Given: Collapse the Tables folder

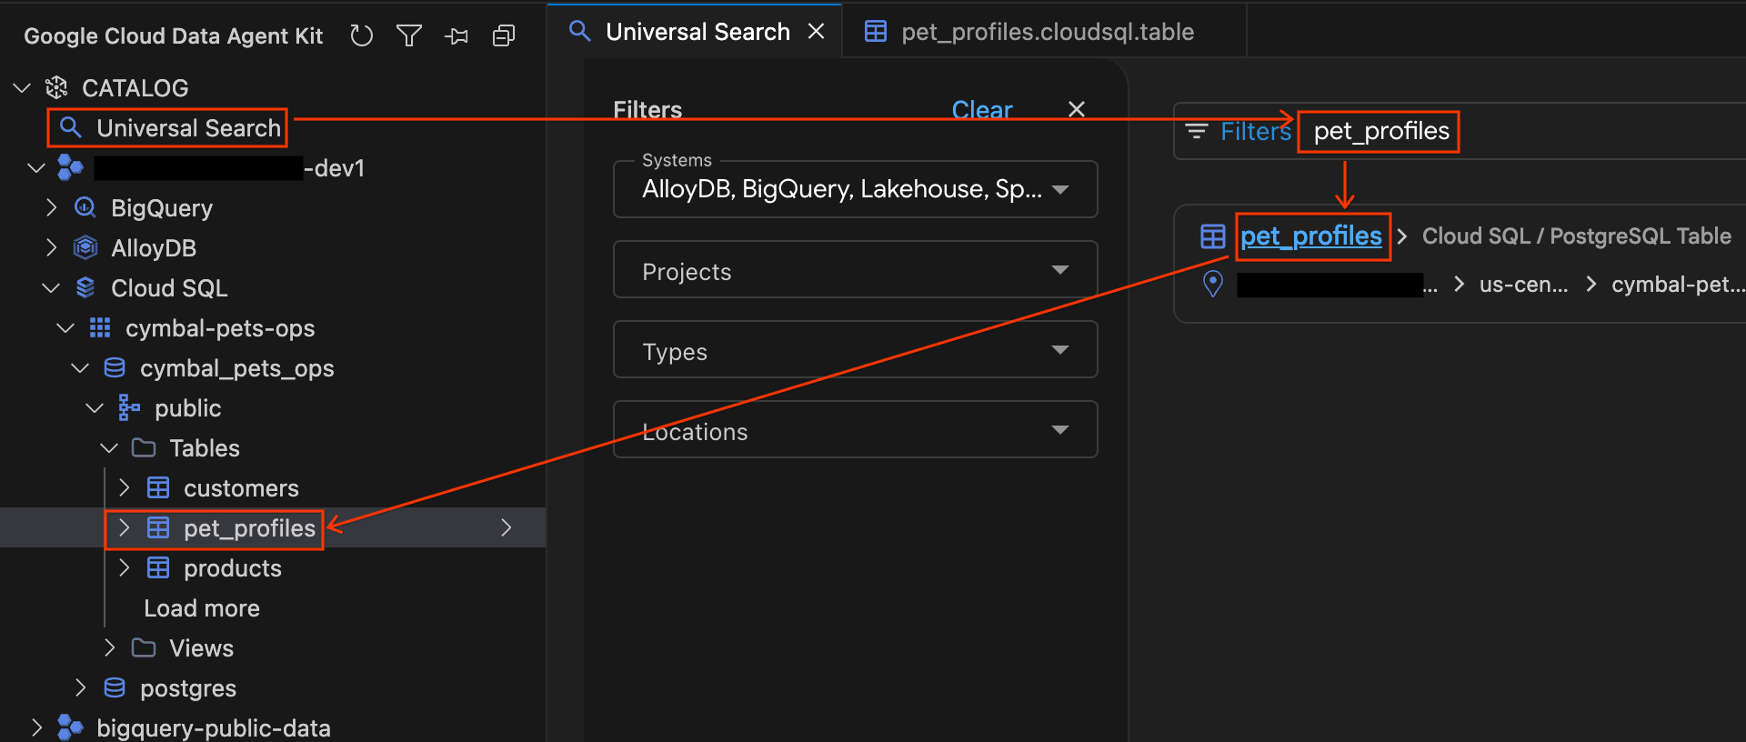Looking at the screenshot, I should click(109, 448).
